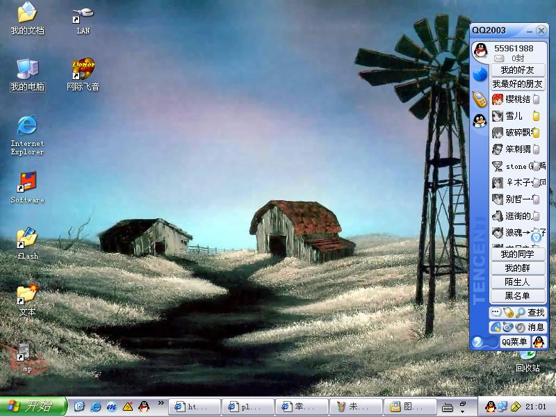Image resolution: width=556 pixels, height=417 pixels.
Task: Click the first quick launch icon beside Start
Action: pos(79,407)
